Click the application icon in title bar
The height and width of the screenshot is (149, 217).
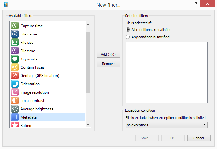click(6, 5)
